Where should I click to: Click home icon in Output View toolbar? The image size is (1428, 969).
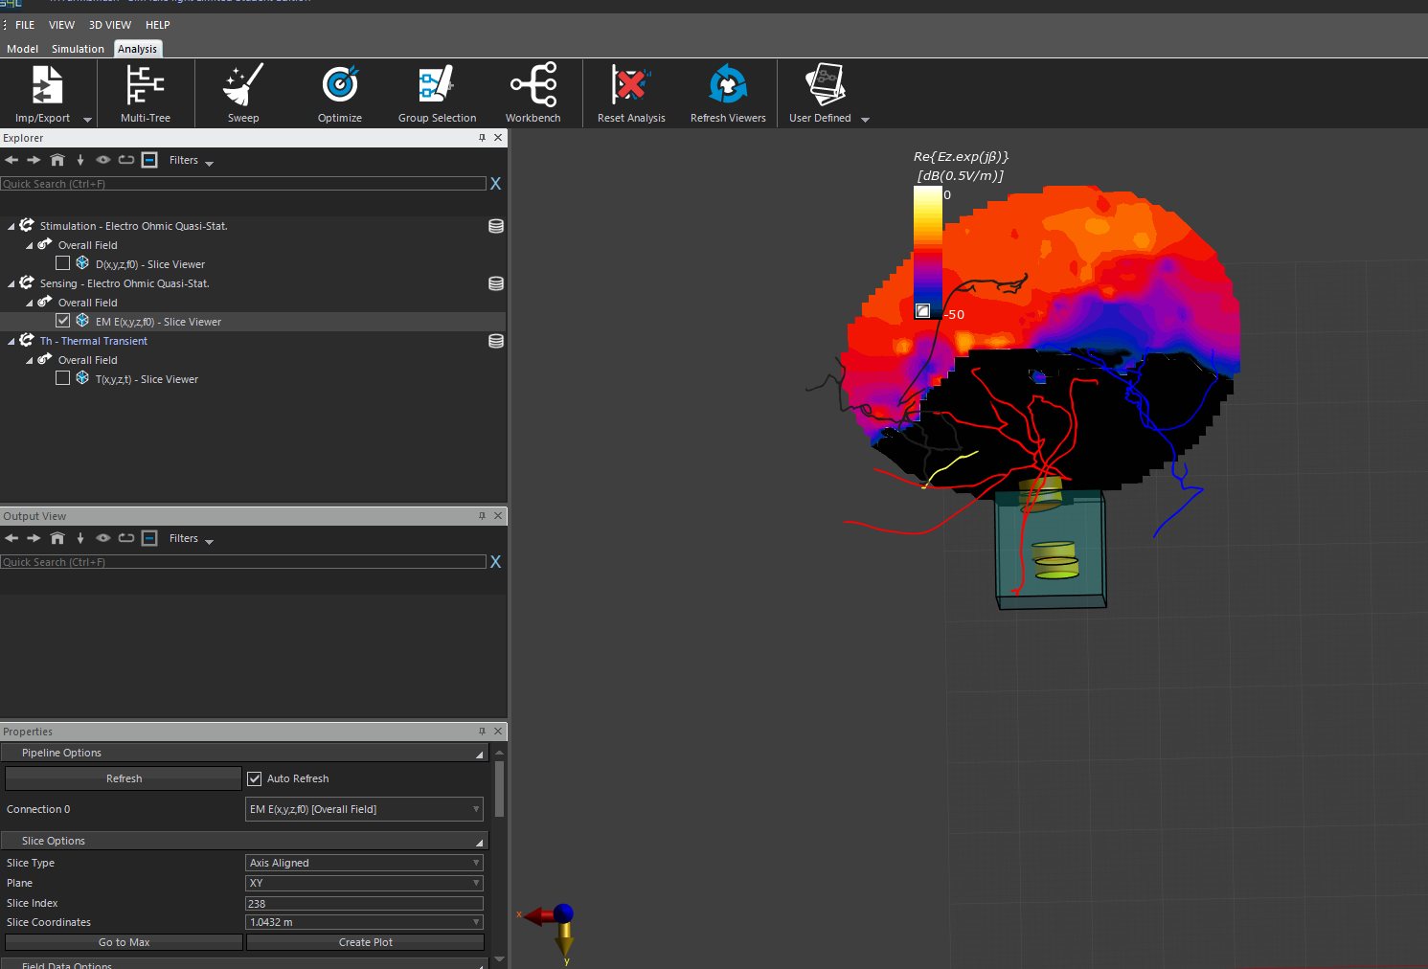[57, 538]
